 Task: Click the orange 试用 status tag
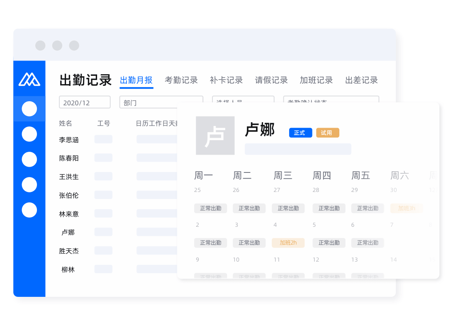[327, 133]
